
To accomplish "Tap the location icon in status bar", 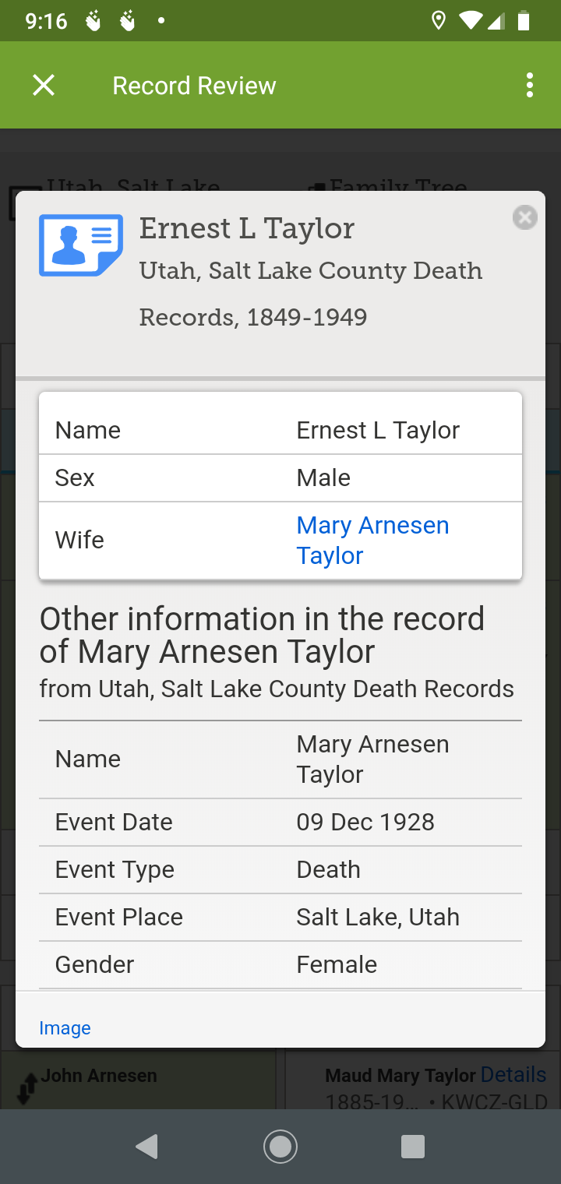I will pyautogui.click(x=439, y=21).
